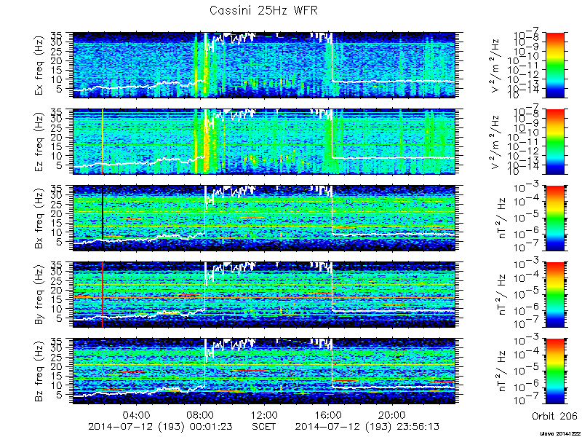The width and height of the screenshot is (582, 437).
Task: Click the Bz panel color scale bar
Action: (554, 371)
